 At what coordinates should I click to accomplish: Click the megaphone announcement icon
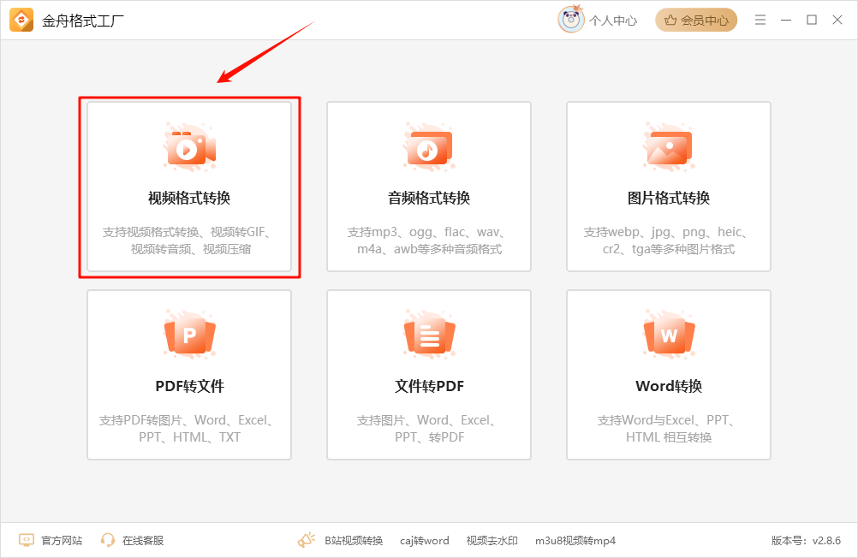coord(307,540)
